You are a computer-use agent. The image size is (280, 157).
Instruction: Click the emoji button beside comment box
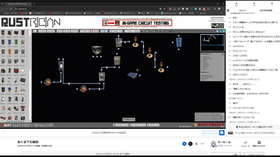coord(222,133)
